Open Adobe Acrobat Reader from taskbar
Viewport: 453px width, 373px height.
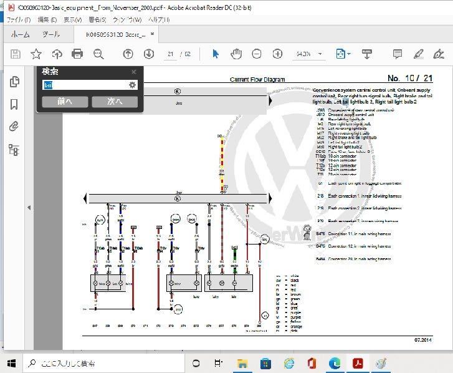pos(358,364)
